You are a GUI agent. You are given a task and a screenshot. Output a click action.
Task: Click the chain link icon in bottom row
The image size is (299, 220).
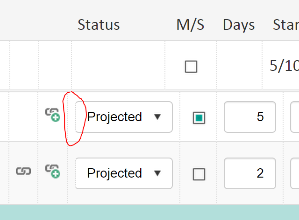(x=23, y=171)
